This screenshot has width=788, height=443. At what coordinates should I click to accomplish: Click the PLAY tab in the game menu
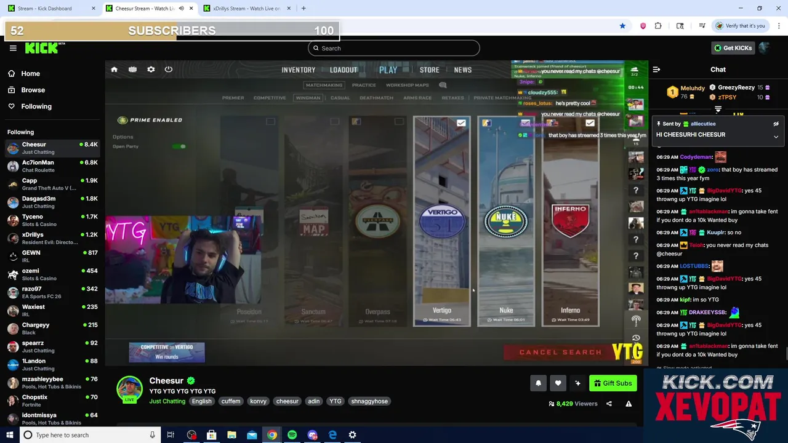[x=388, y=70]
